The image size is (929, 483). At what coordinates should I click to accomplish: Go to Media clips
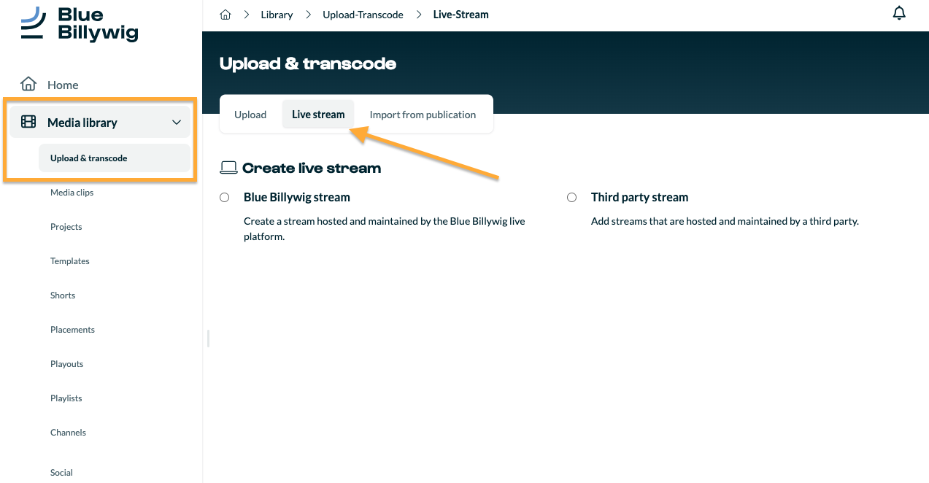72,193
